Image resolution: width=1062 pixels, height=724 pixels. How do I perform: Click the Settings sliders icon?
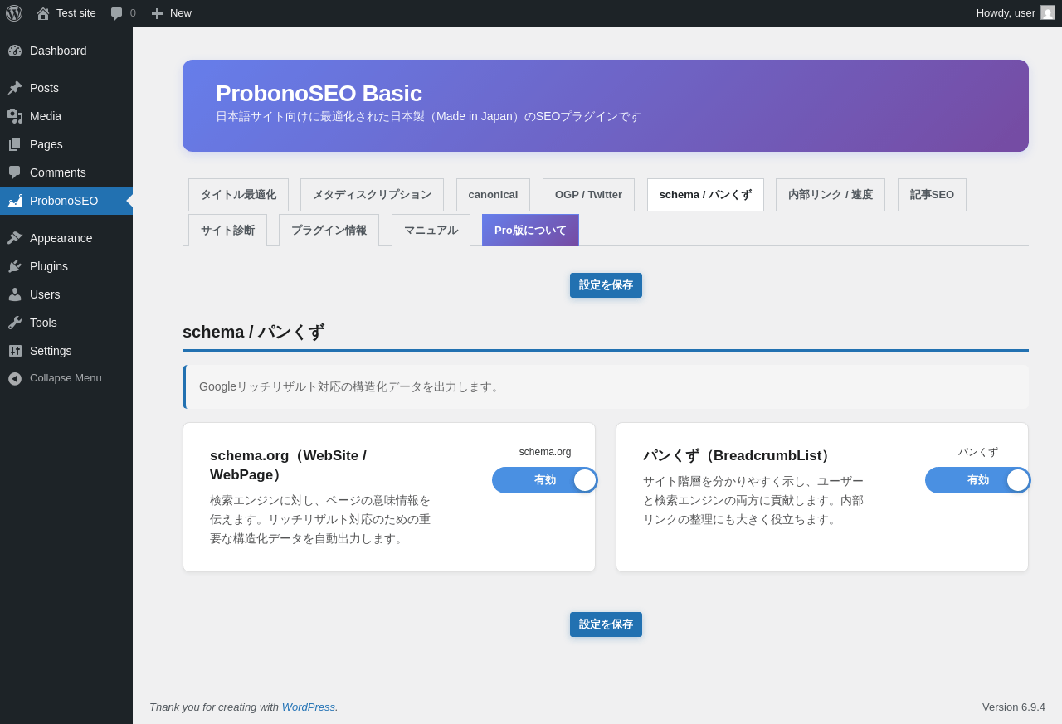click(x=15, y=351)
